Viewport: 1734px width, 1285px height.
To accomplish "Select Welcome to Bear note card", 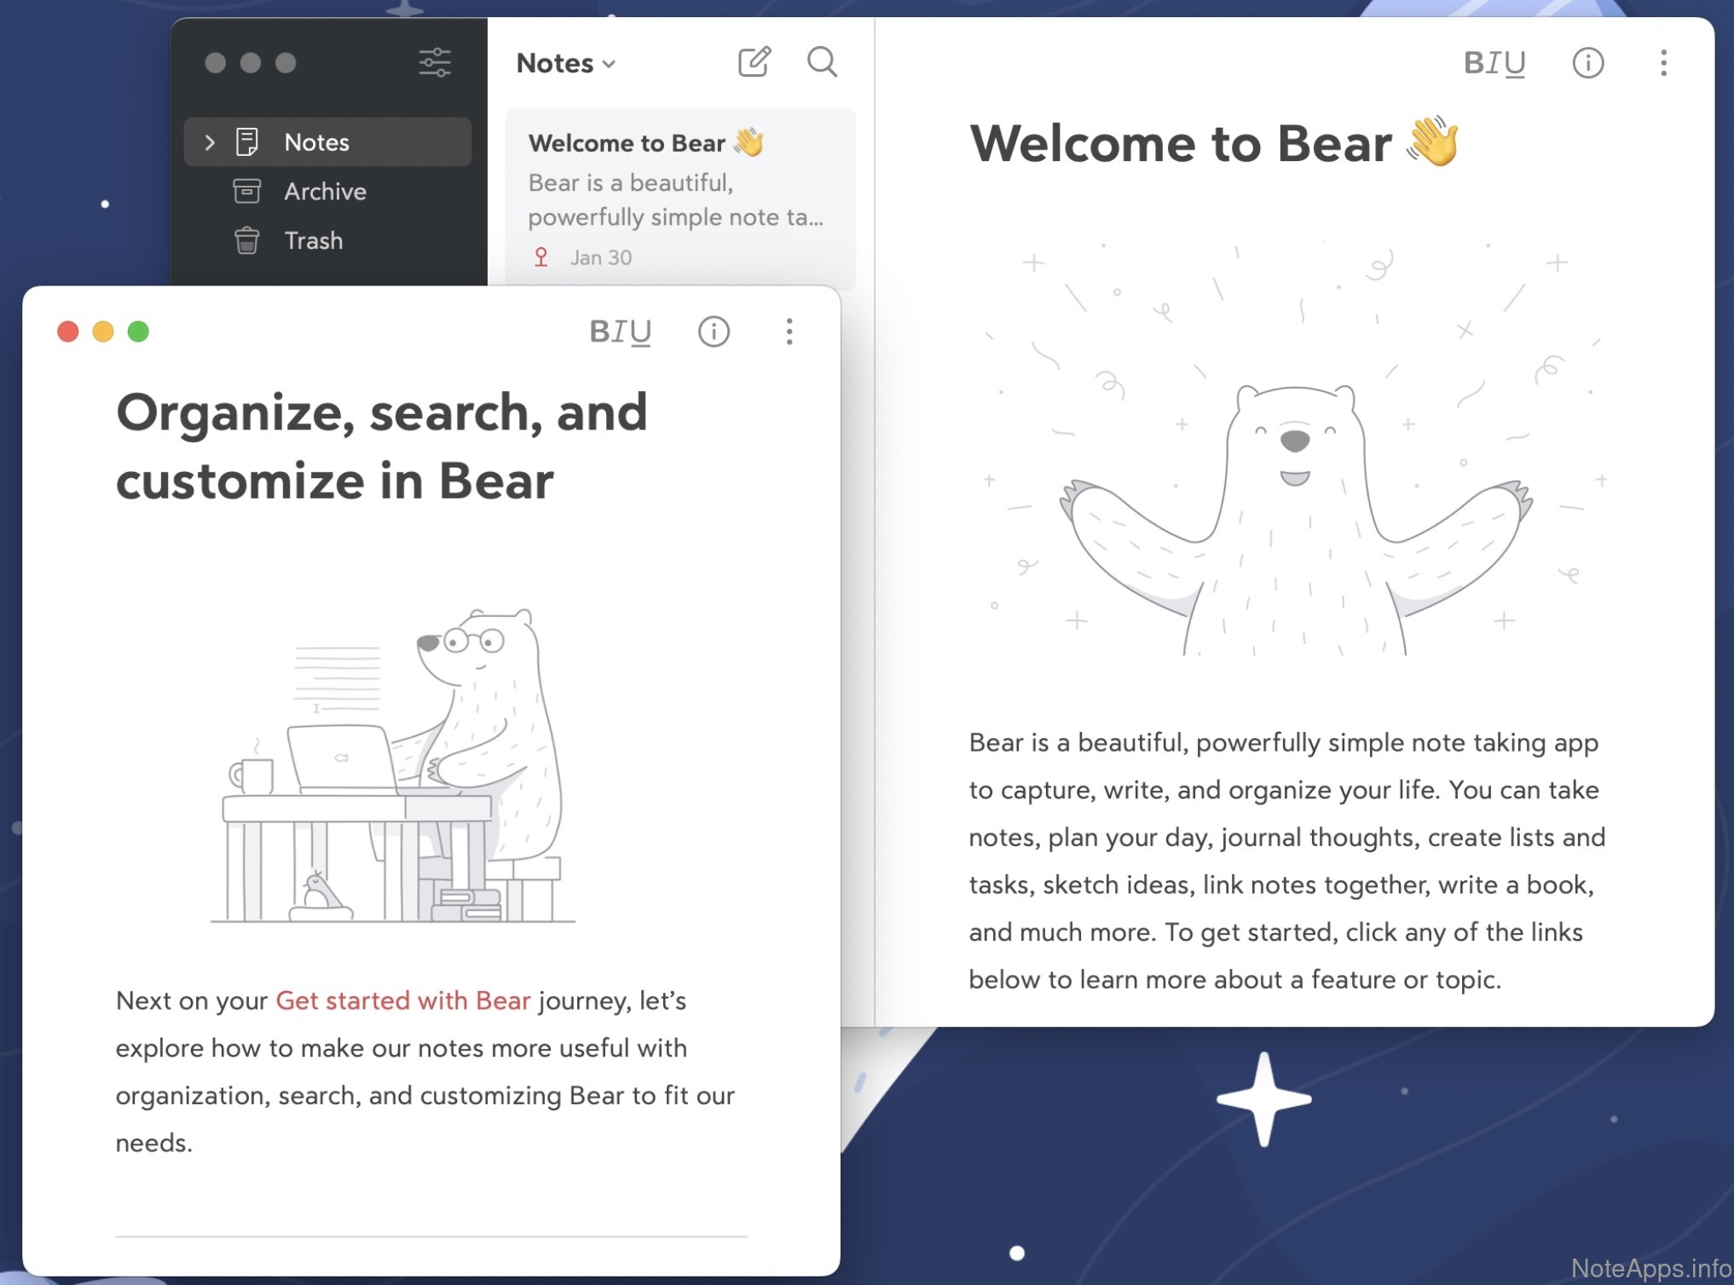I will pyautogui.click(x=679, y=198).
